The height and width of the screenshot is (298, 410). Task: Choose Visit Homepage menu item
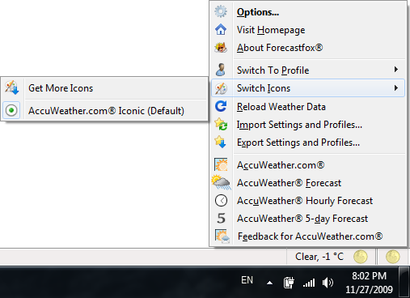(308, 29)
